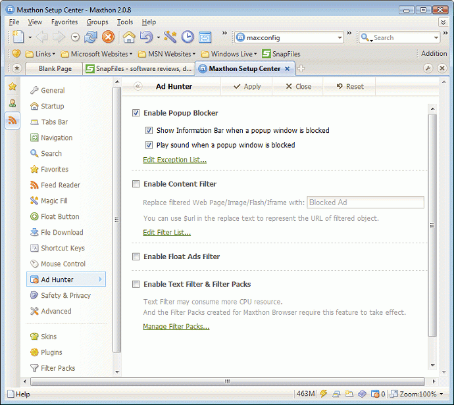Toggle Show Information Bar when popup blocked
Image resolution: width=454 pixels, height=405 pixels.
coord(149,130)
